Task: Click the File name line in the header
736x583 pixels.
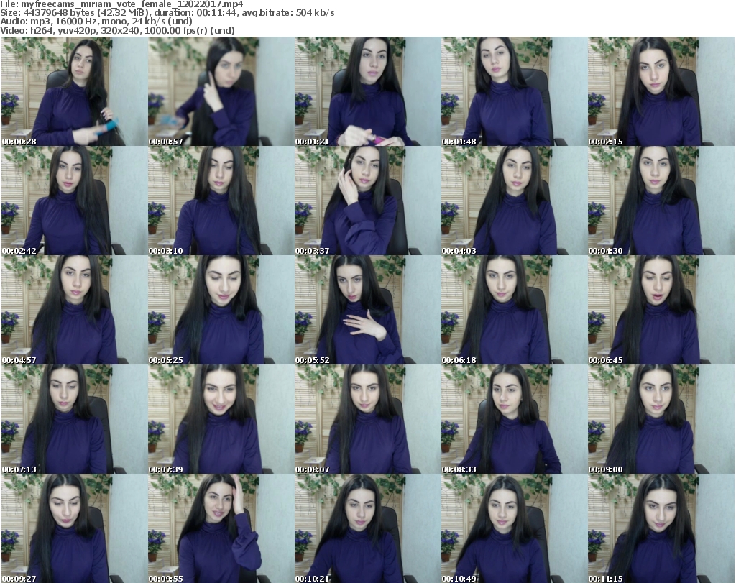Action: [x=121, y=4]
